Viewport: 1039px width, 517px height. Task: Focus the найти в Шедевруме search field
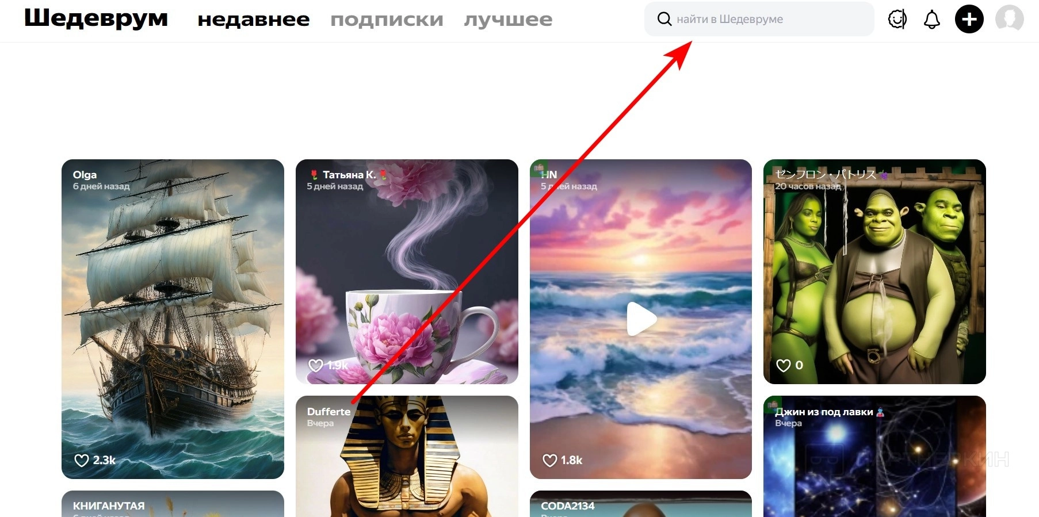(x=759, y=19)
